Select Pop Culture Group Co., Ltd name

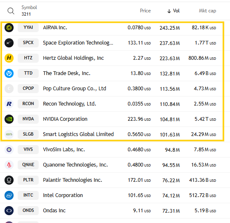pos(74,89)
